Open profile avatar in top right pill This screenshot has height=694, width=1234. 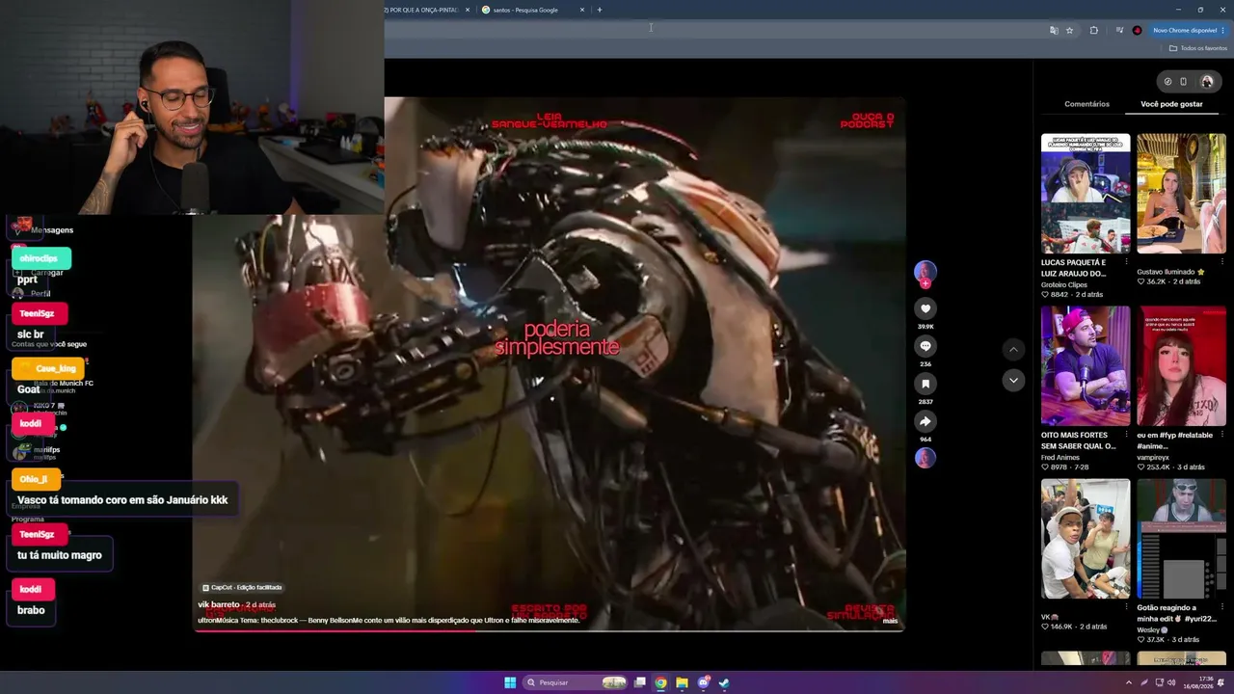1206,82
